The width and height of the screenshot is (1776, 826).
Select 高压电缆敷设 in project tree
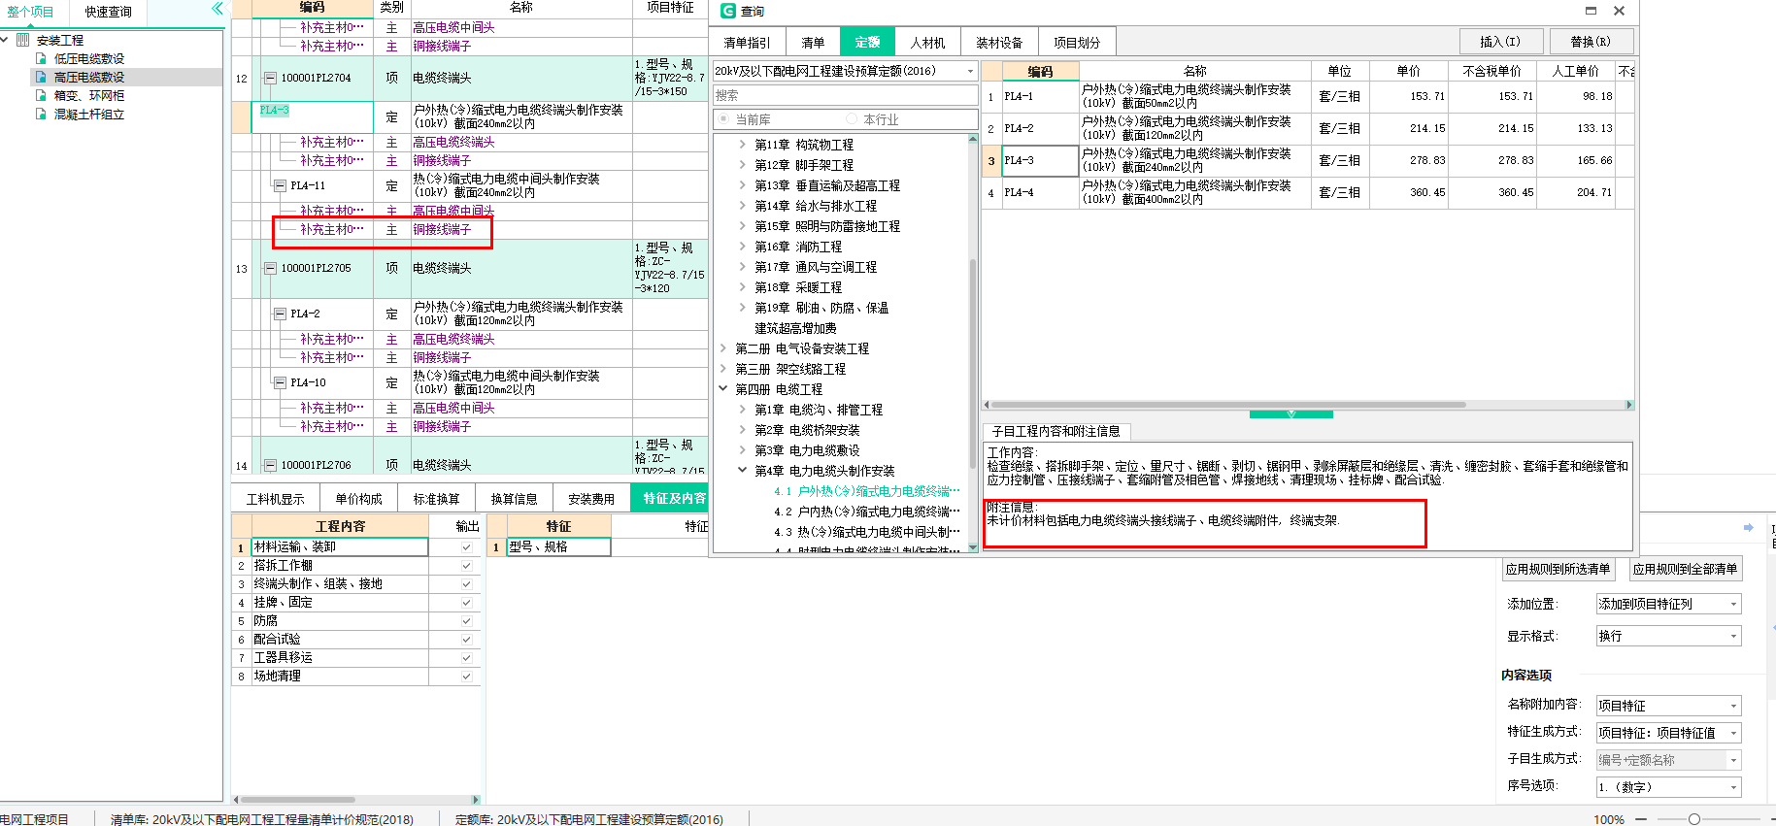89,77
